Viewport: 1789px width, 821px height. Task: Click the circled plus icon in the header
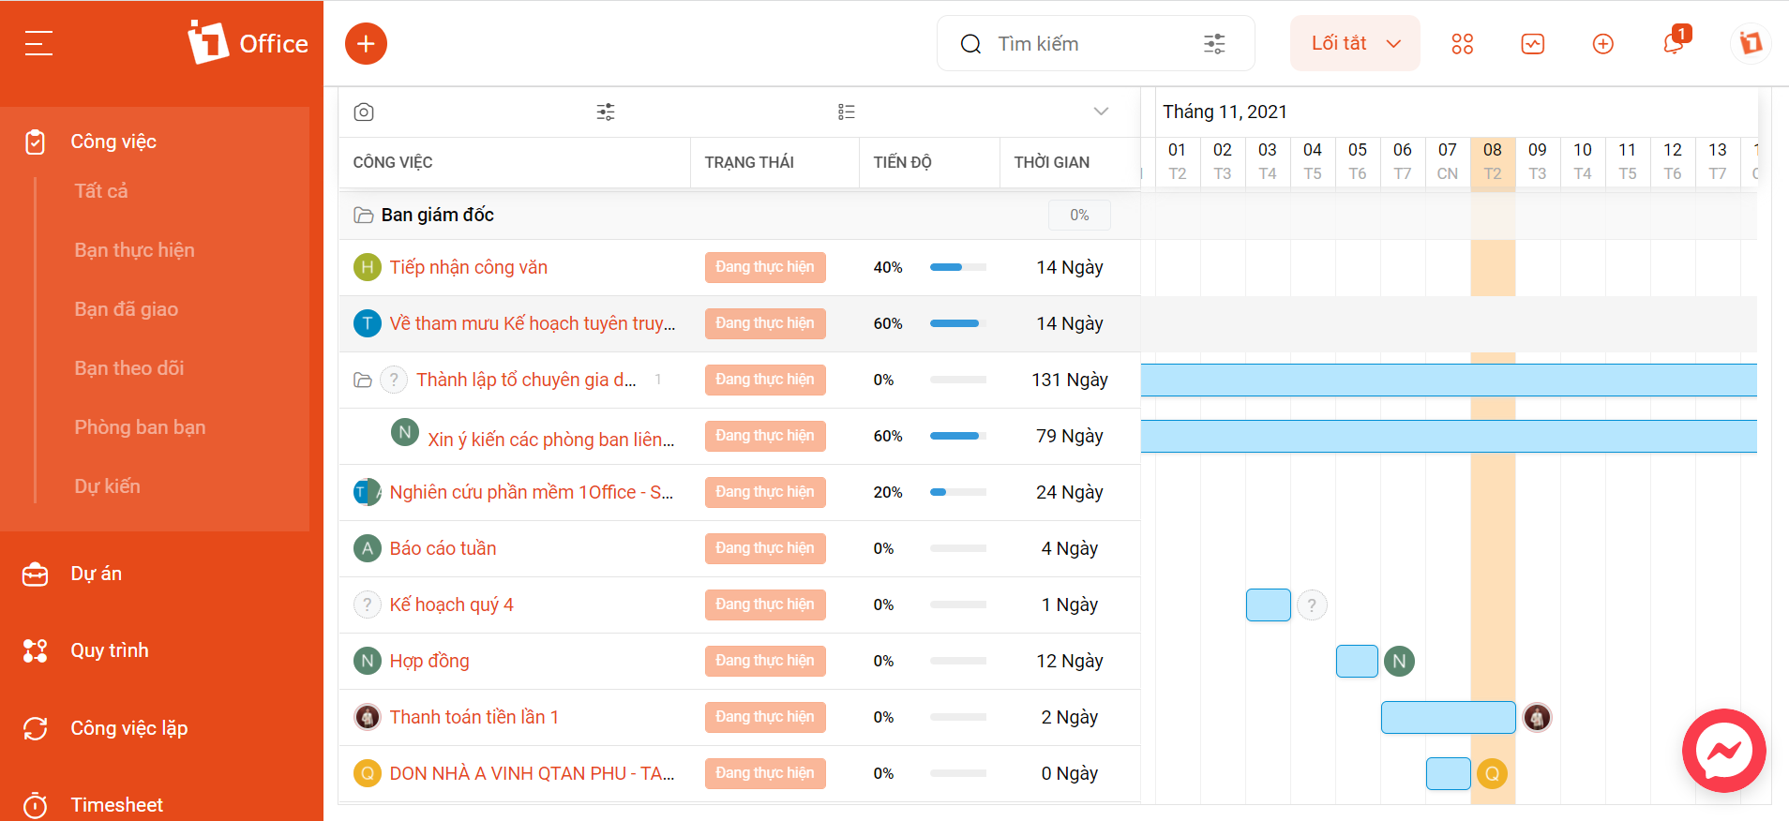coord(1603,44)
